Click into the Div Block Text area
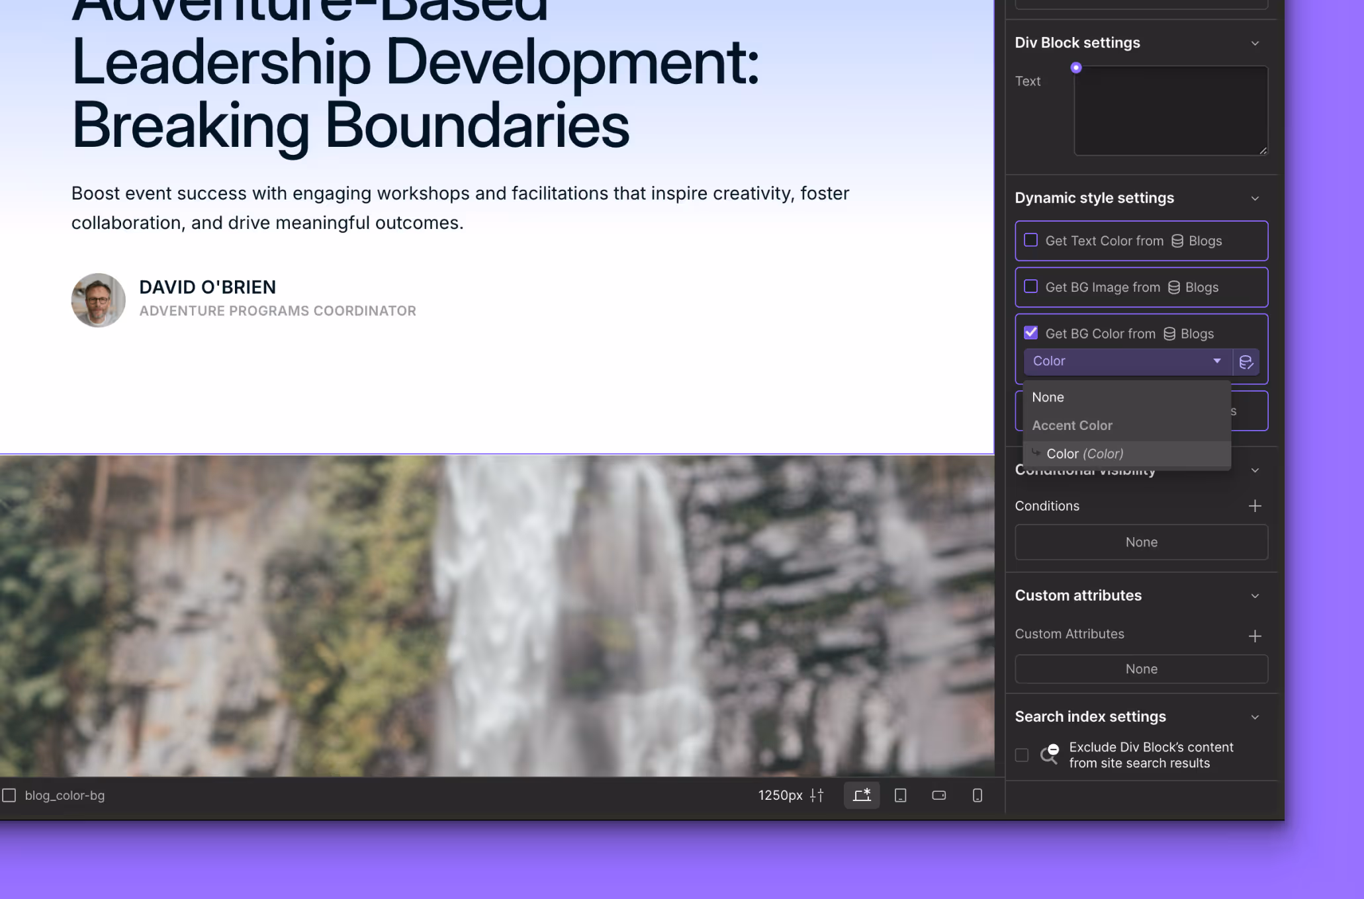The width and height of the screenshot is (1364, 899). [1169, 110]
